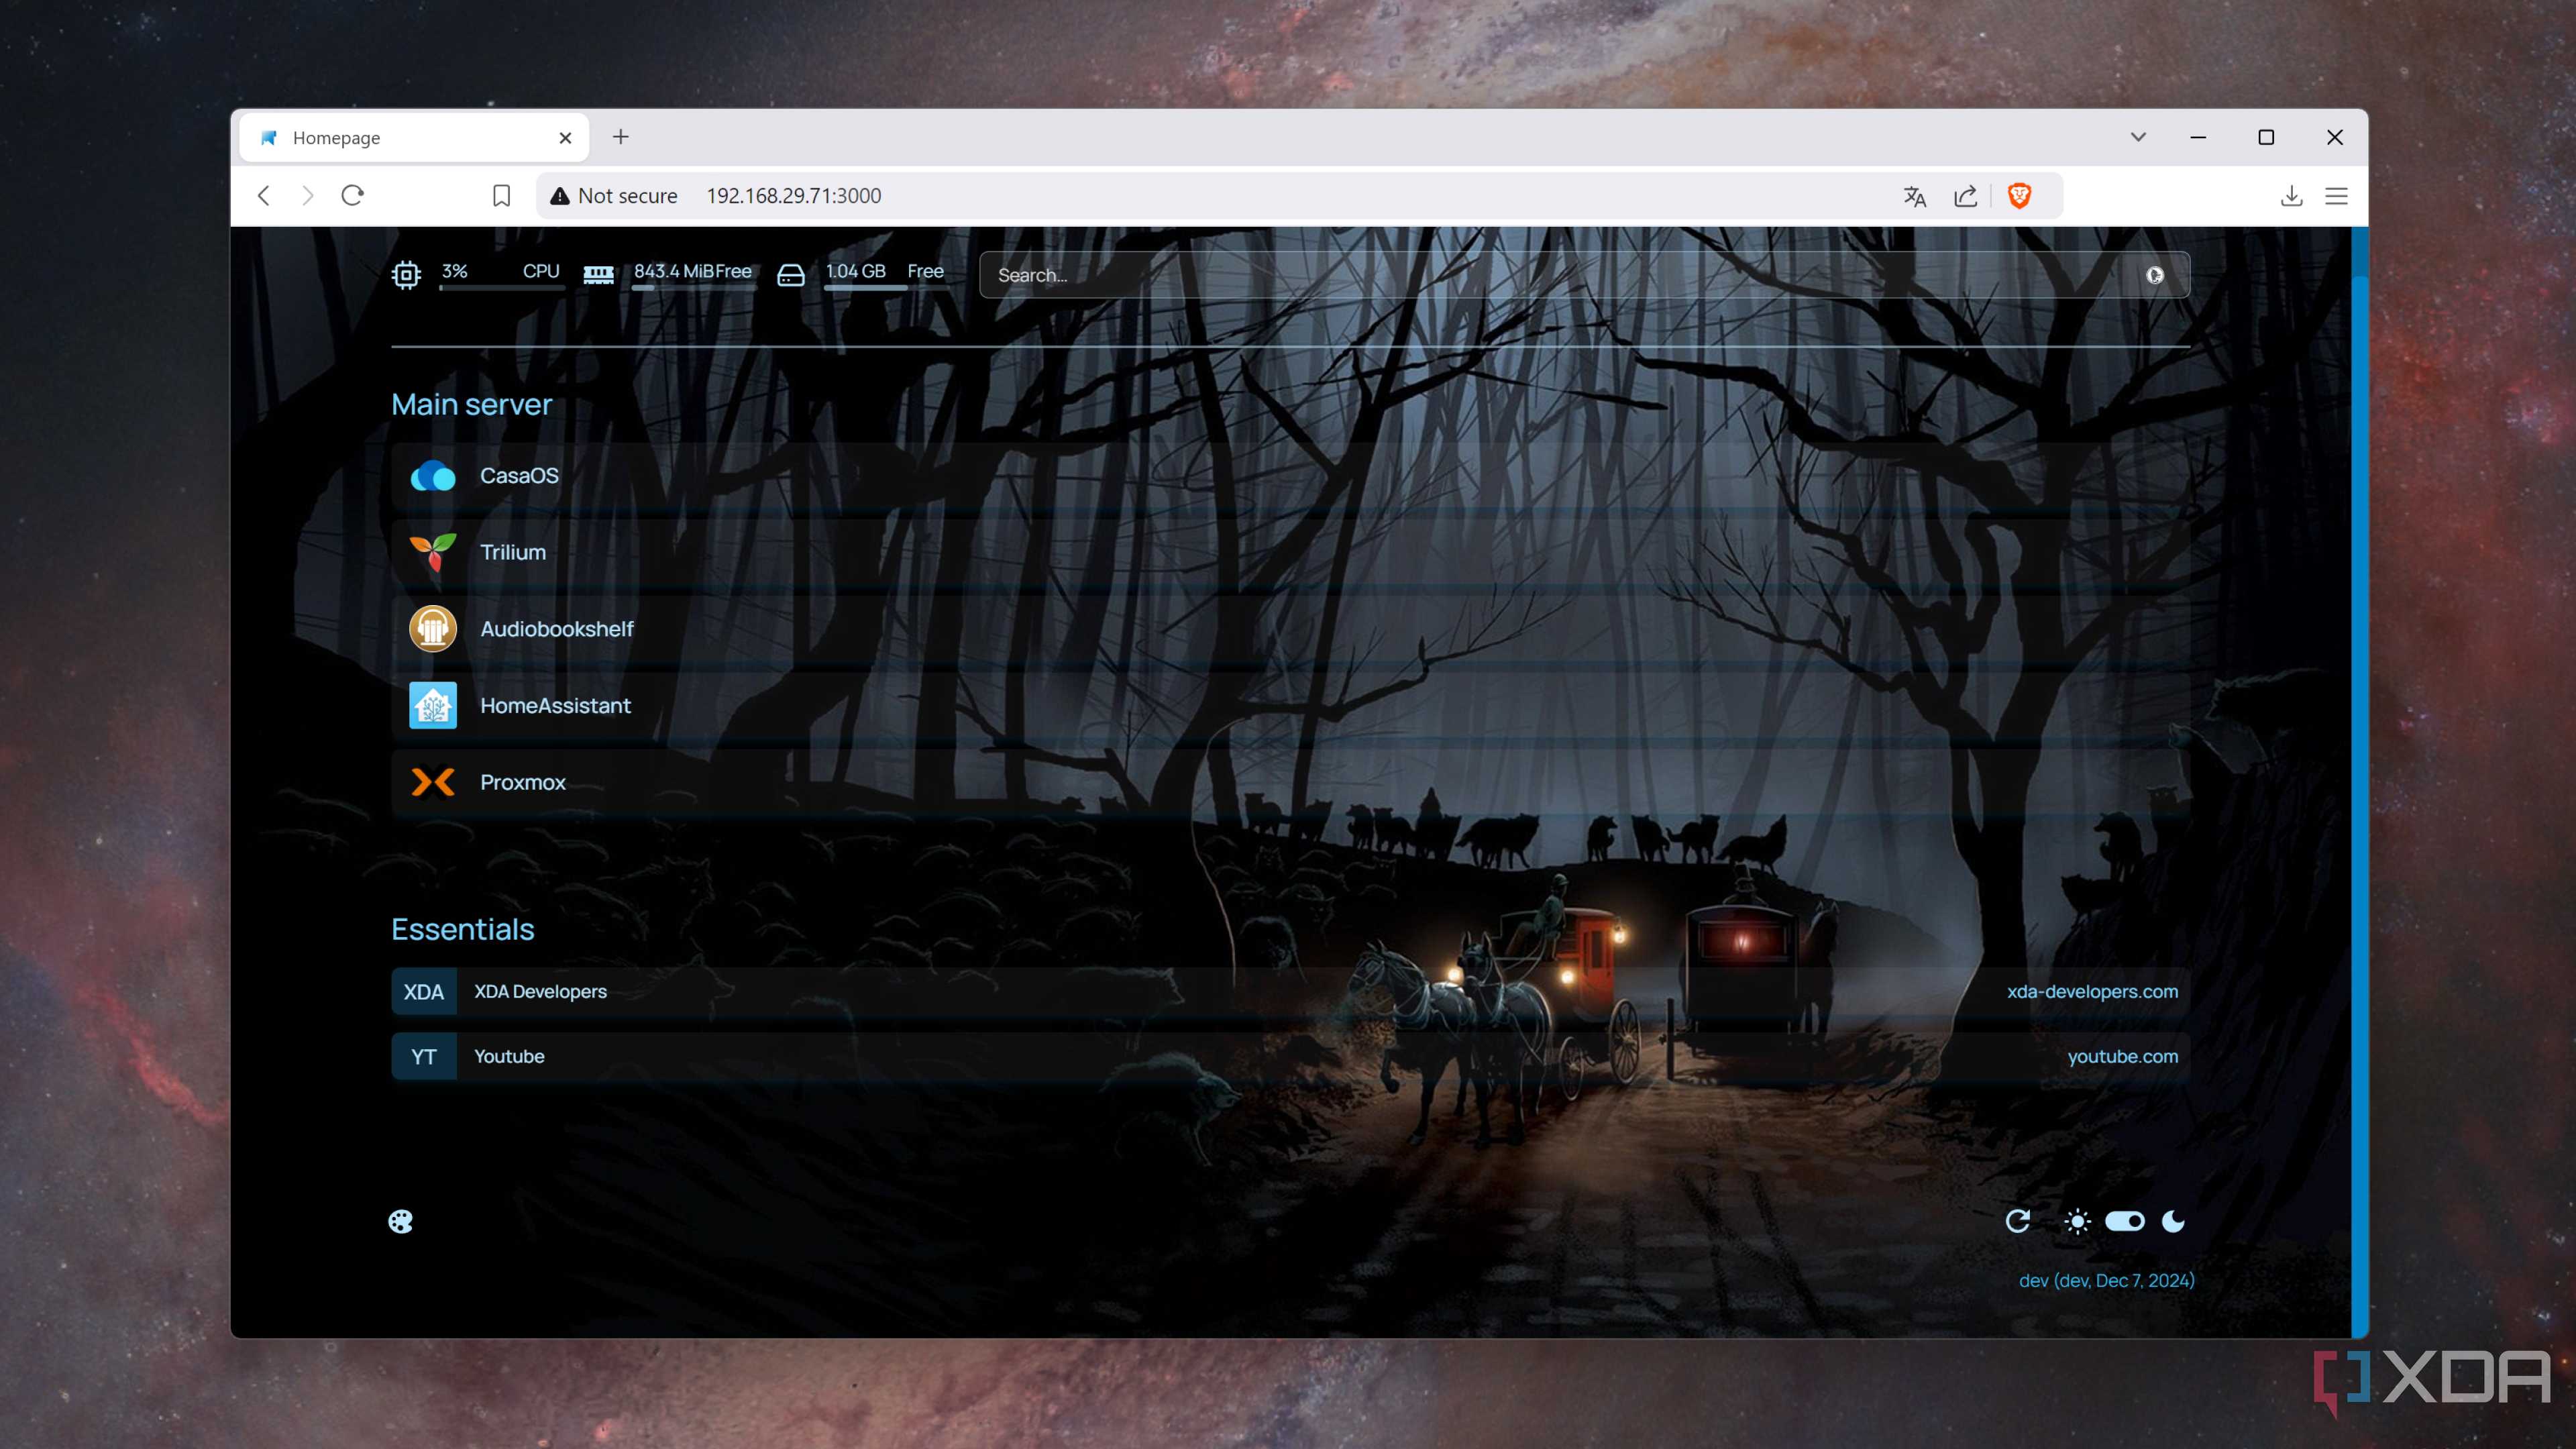Screen dimensions: 2576x1449
Task: Click the share page icon
Action: 1966,196
